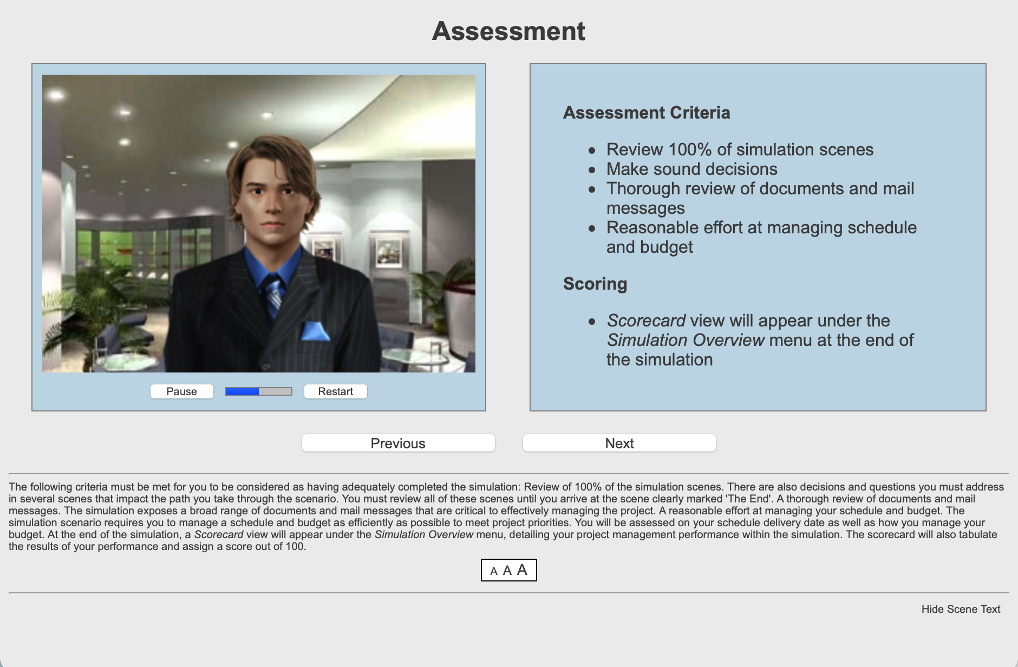The image size is (1018, 667).
Task: Click 'Make sound decisions' bullet
Action: [692, 169]
